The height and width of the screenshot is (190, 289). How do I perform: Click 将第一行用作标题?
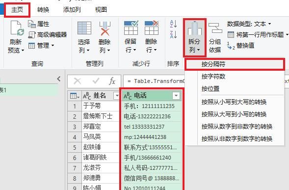258,35
